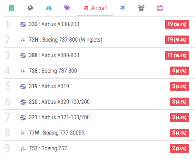Select the 332 Airbus A330-200 row
This screenshot has width=196, height=159.
98,24
